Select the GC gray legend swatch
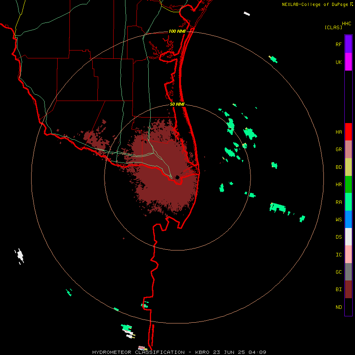 (348, 272)
